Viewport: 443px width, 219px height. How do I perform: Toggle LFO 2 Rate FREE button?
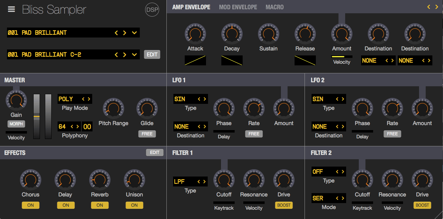point(392,134)
